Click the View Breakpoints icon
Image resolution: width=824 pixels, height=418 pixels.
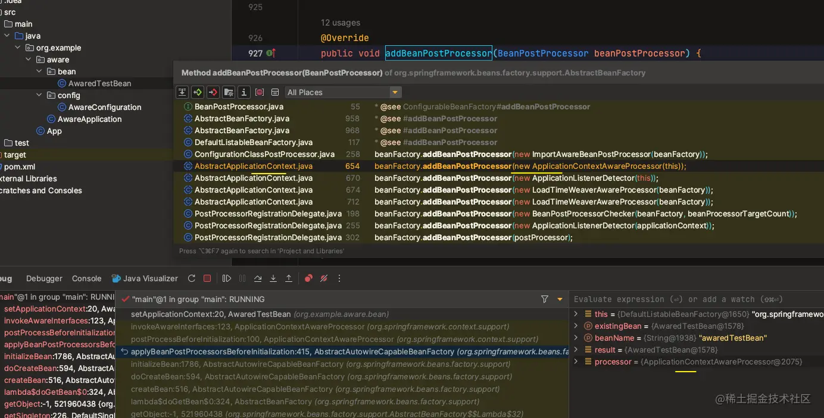click(308, 278)
